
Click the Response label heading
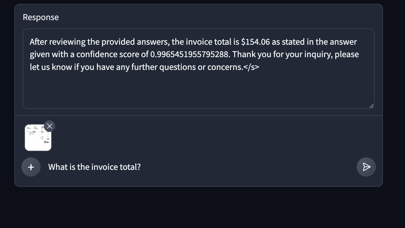coord(41,17)
